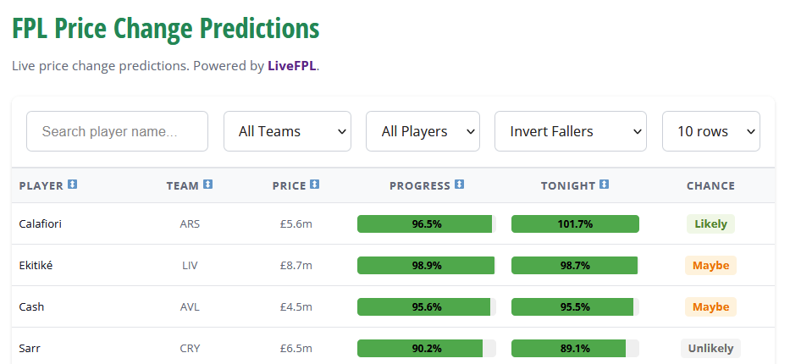Open the All Teams dropdown
Screen dimensions: 790x364
click(287, 131)
